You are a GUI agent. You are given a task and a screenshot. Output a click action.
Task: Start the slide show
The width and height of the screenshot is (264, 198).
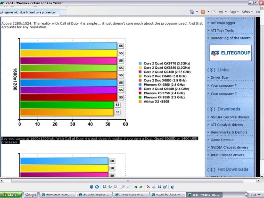pos(115,187)
